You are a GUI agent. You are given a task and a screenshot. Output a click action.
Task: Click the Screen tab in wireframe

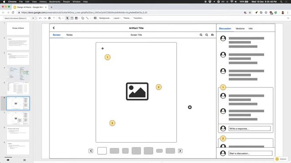click(56, 35)
